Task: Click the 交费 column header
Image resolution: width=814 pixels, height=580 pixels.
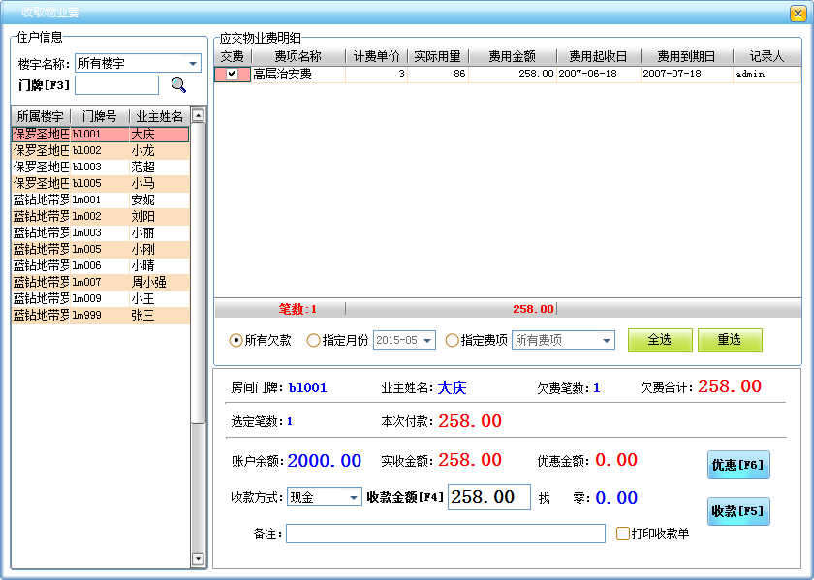Action: [x=232, y=56]
